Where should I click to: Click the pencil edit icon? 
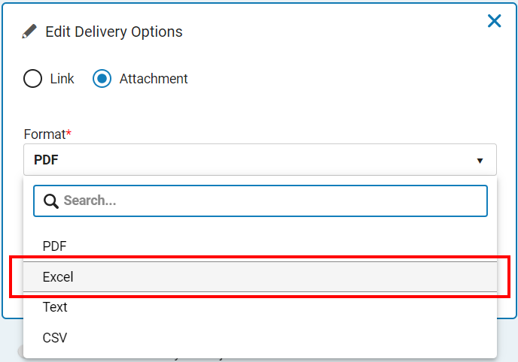29,32
